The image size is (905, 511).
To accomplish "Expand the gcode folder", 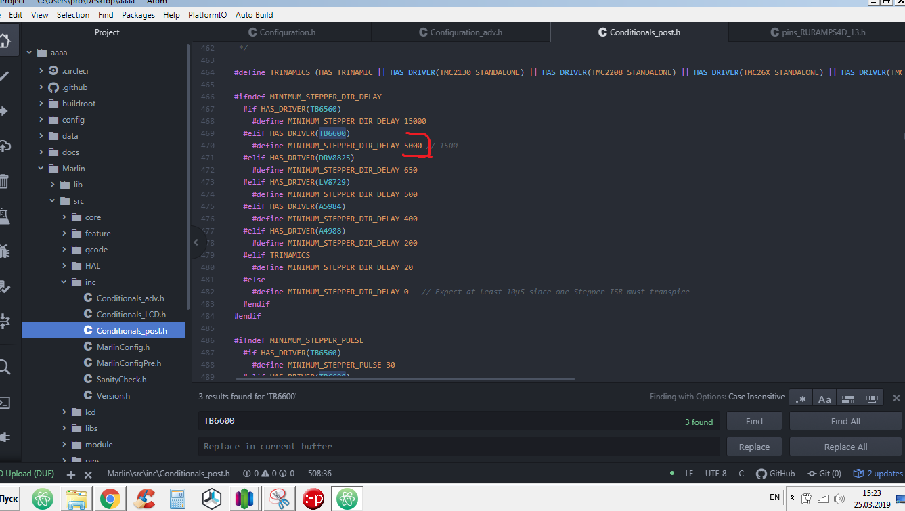I will point(64,250).
